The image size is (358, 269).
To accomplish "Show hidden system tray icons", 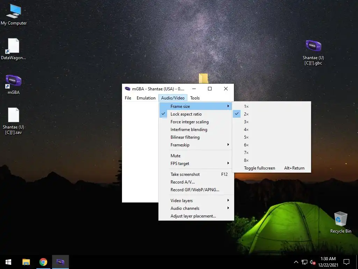I will point(296,262).
